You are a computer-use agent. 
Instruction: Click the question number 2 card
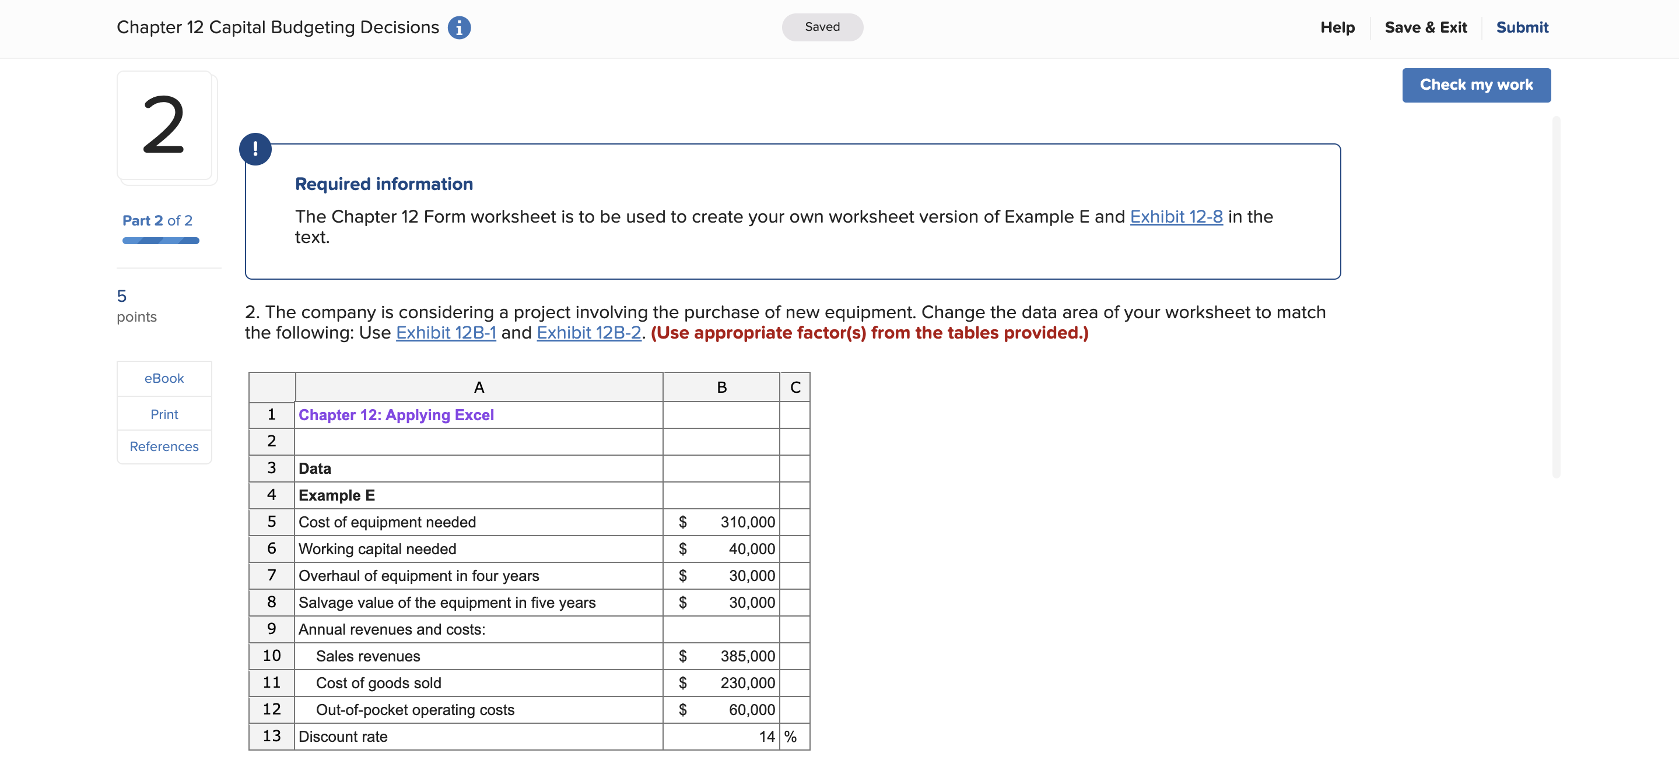coord(164,126)
